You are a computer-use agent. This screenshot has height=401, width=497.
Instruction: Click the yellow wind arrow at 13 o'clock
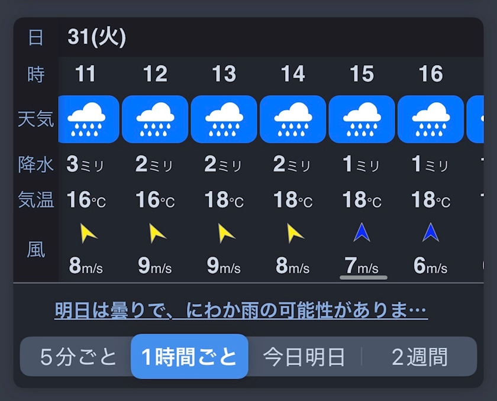click(x=225, y=234)
